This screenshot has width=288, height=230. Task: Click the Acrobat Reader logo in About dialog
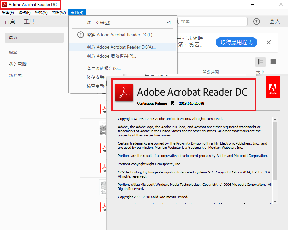[x=124, y=92]
